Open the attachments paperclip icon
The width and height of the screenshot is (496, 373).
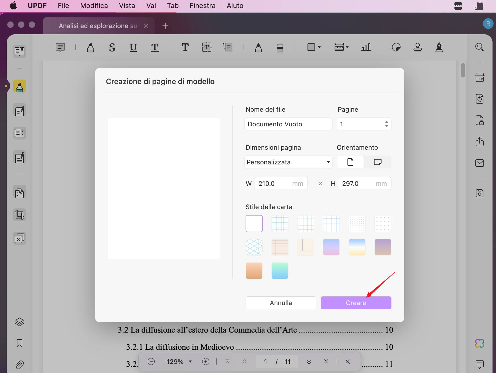[20, 364]
